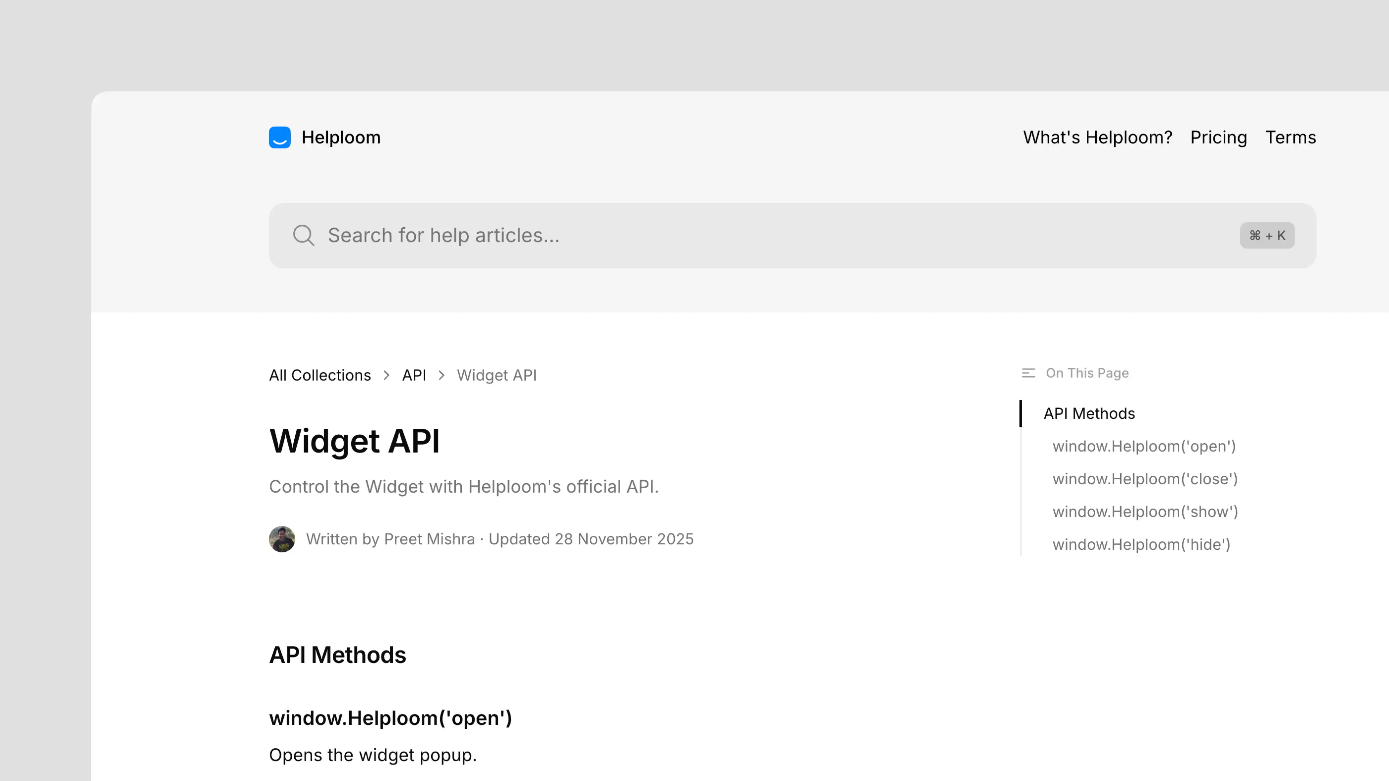Click chevron after API breadcrumb
Screen dimensions: 1389x781
pyautogui.click(x=442, y=375)
